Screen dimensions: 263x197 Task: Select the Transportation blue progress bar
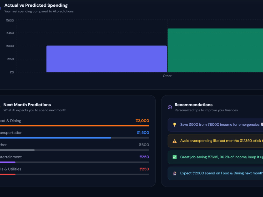[74, 138]
